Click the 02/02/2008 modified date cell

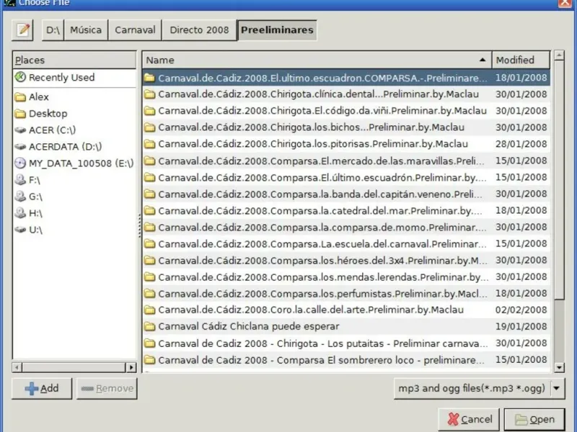point(521,310)
